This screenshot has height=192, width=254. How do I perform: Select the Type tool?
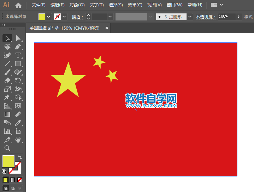pyautogui.click(x=18, y=55)
